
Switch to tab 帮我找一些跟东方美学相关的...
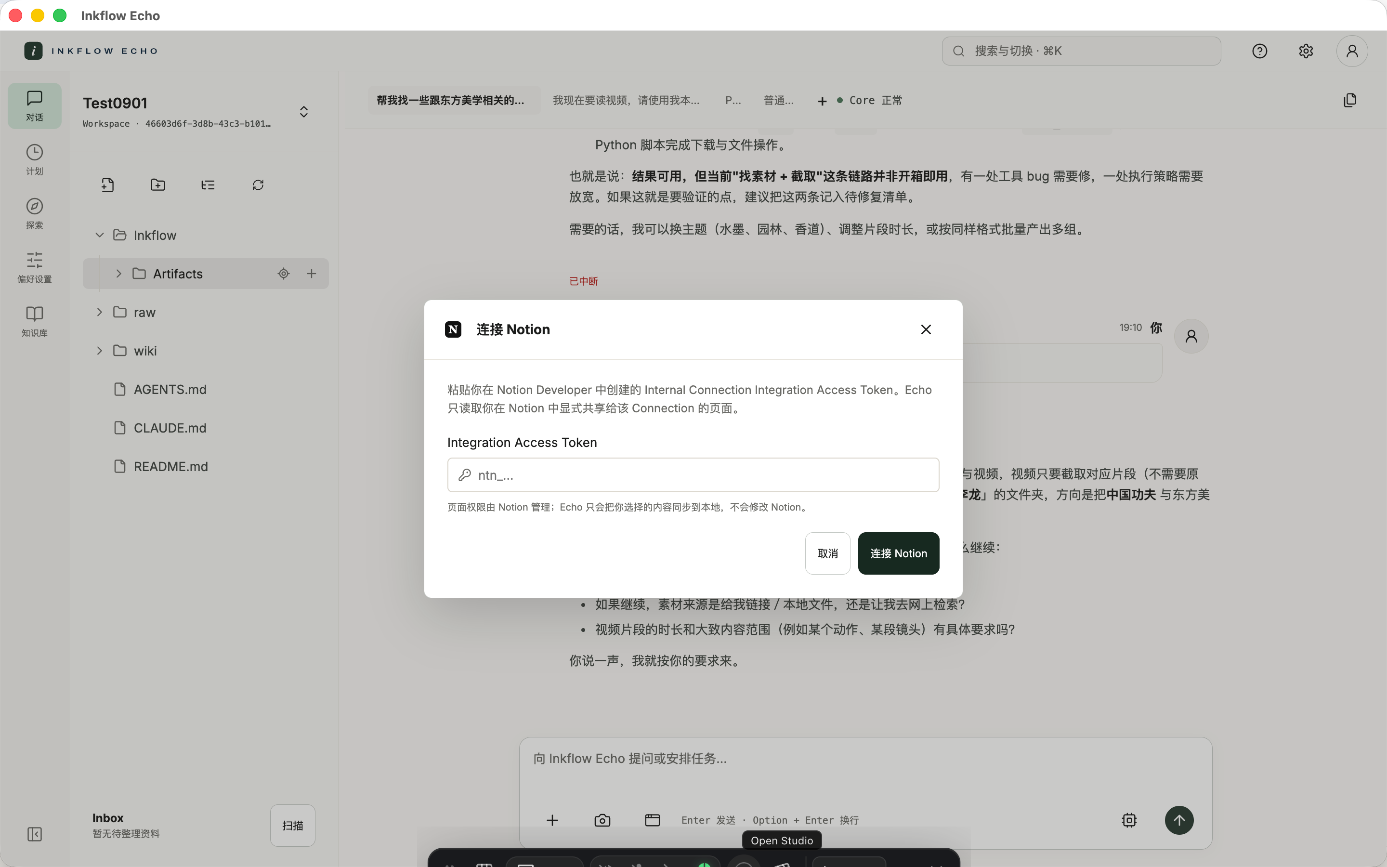point(454,100)
